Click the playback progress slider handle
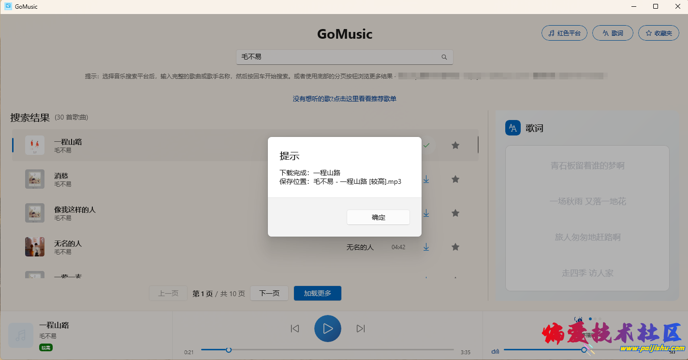 (x=229, y=350)
